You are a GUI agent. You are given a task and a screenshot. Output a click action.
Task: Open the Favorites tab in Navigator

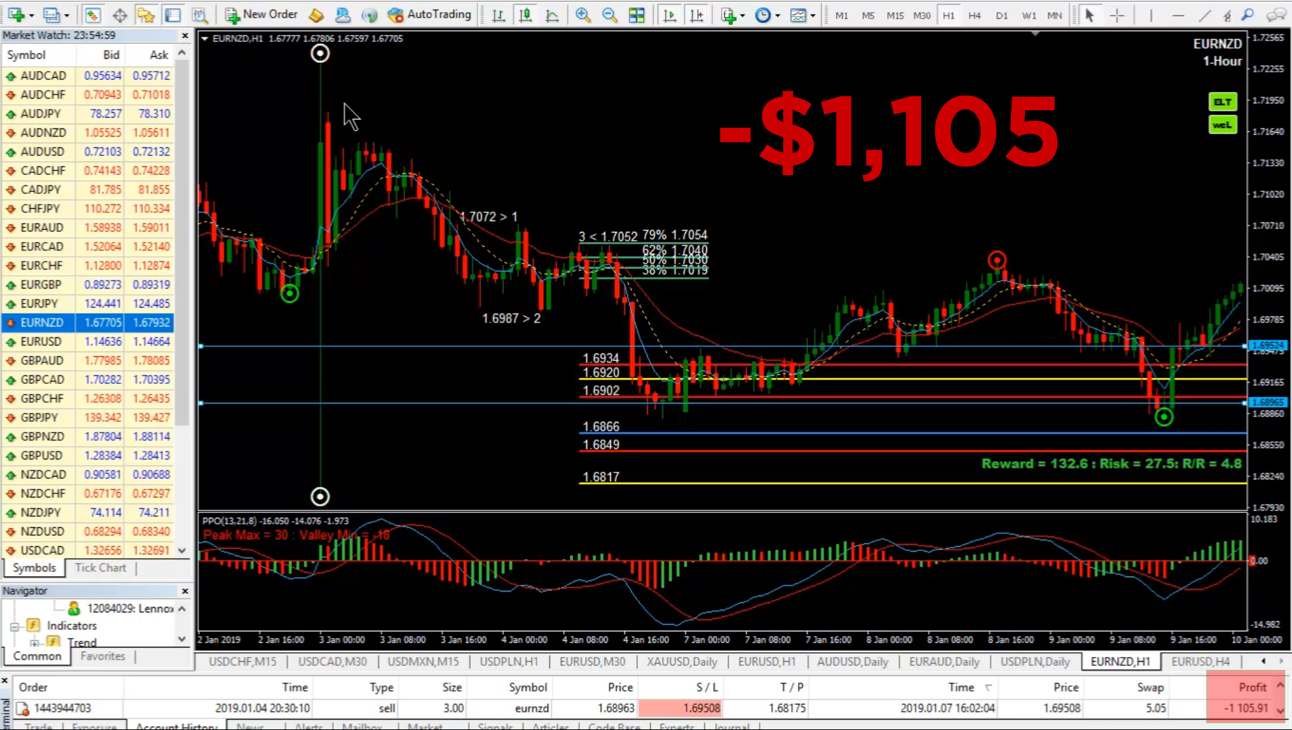click(103, 656)
